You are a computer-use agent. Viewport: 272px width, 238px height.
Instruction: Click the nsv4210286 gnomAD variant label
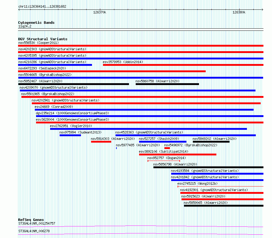(x=52, y=62)
